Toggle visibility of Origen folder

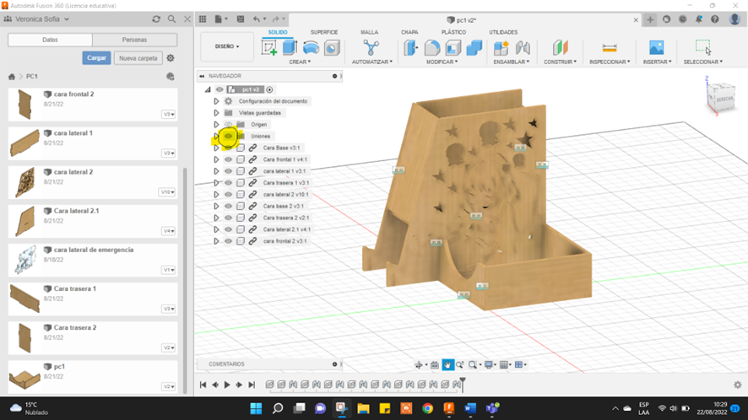coord(229,125)
